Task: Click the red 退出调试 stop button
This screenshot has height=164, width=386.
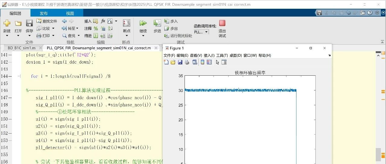Action: (222, 23)
